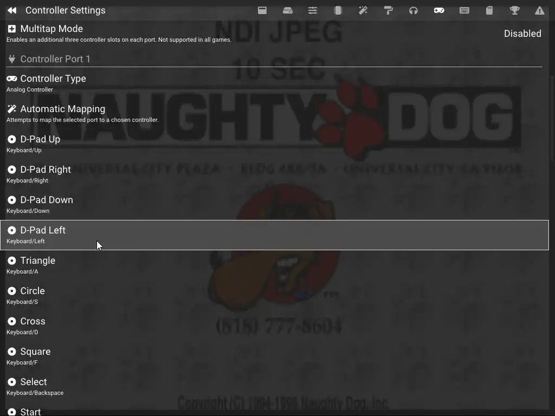The image size is (555, 416).
Task: Open the Controller Type selection
Action: coord(274,83)
